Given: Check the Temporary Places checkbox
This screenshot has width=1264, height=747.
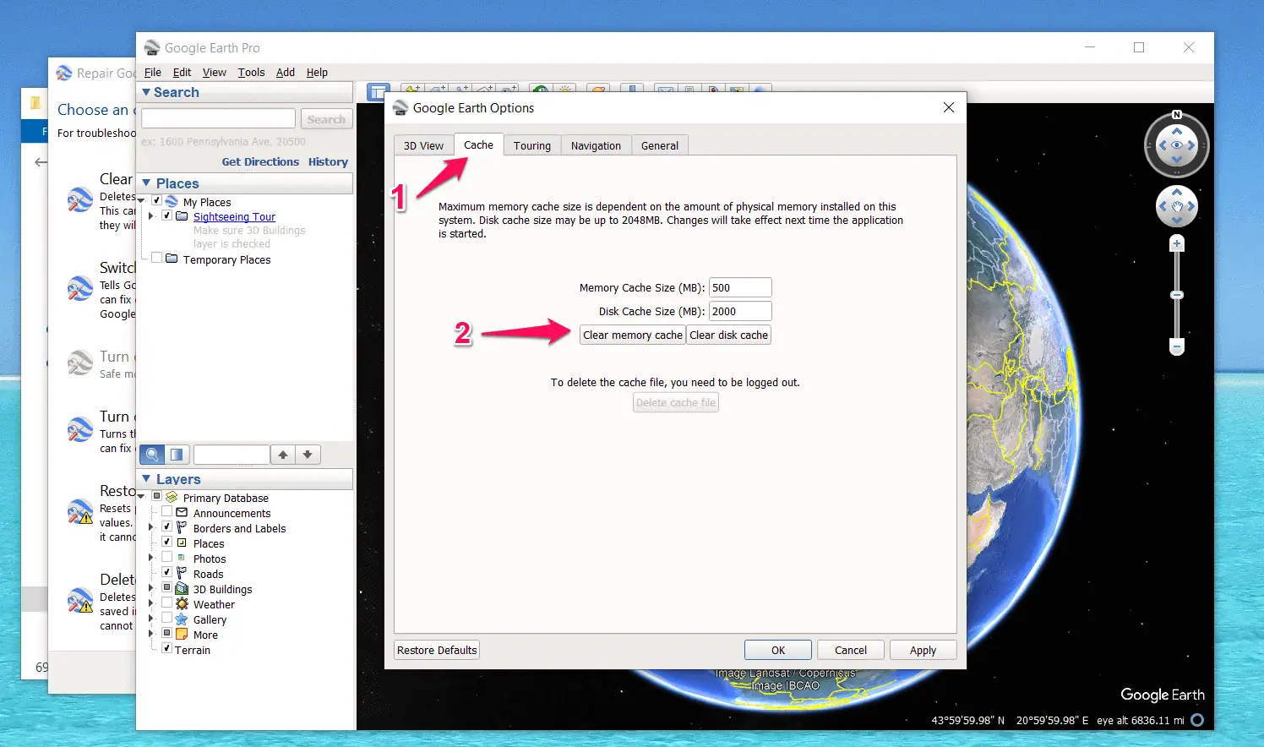Looking at the screenshot, I should 156,259.
